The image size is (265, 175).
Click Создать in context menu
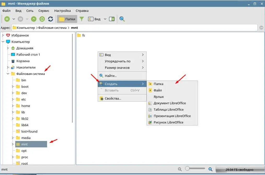pos(122,84)
